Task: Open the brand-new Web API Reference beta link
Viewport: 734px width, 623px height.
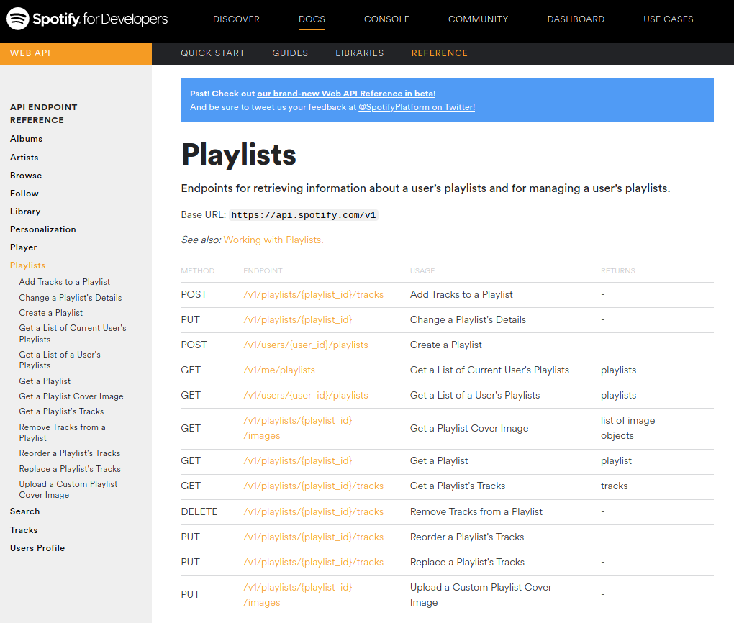Action: (346, 93)
